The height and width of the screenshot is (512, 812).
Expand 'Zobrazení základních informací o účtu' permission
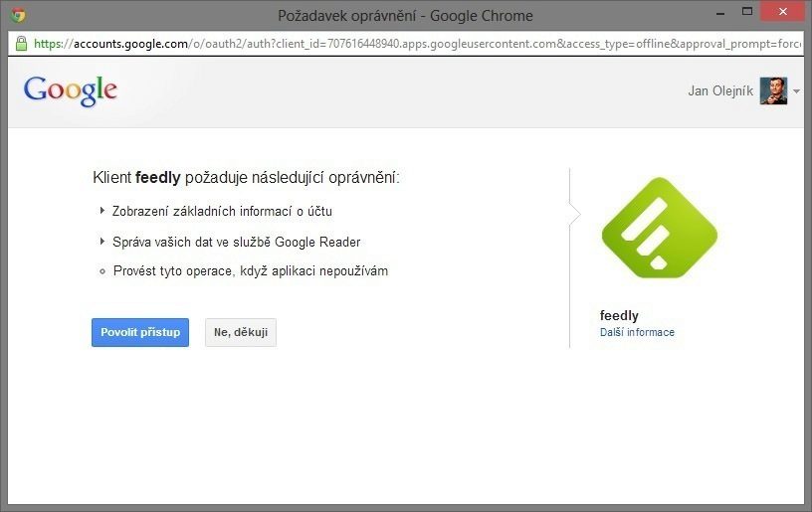pos(102,211)
